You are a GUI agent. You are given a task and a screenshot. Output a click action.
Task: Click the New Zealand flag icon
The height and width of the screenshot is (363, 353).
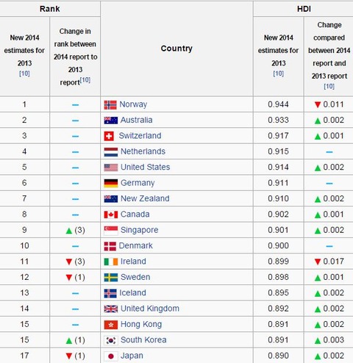point(110,199)
